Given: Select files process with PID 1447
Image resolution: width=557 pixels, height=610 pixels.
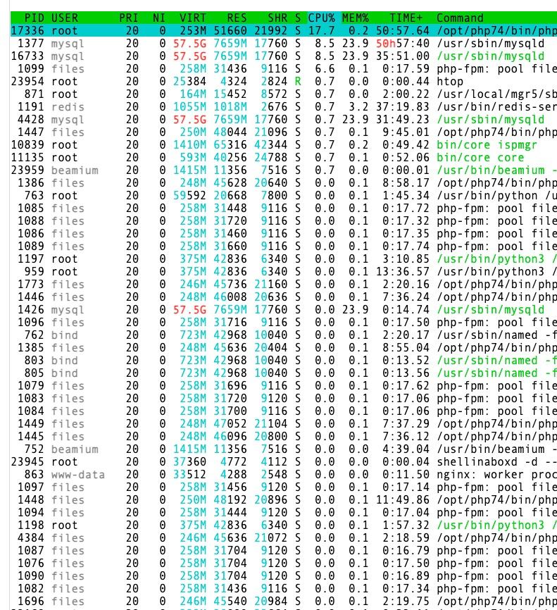Looking at the screenshot, I should (284, 132).
